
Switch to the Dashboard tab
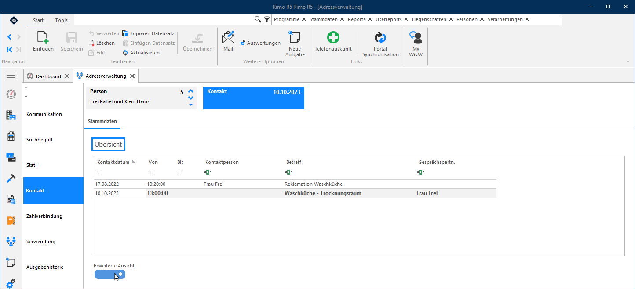tap(48, 76)
